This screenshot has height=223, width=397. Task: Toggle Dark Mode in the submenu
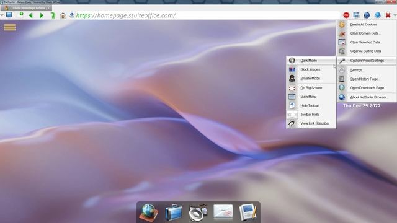coord(311,61)
